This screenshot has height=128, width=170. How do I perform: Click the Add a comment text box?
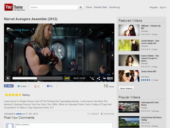pos(64,125)
